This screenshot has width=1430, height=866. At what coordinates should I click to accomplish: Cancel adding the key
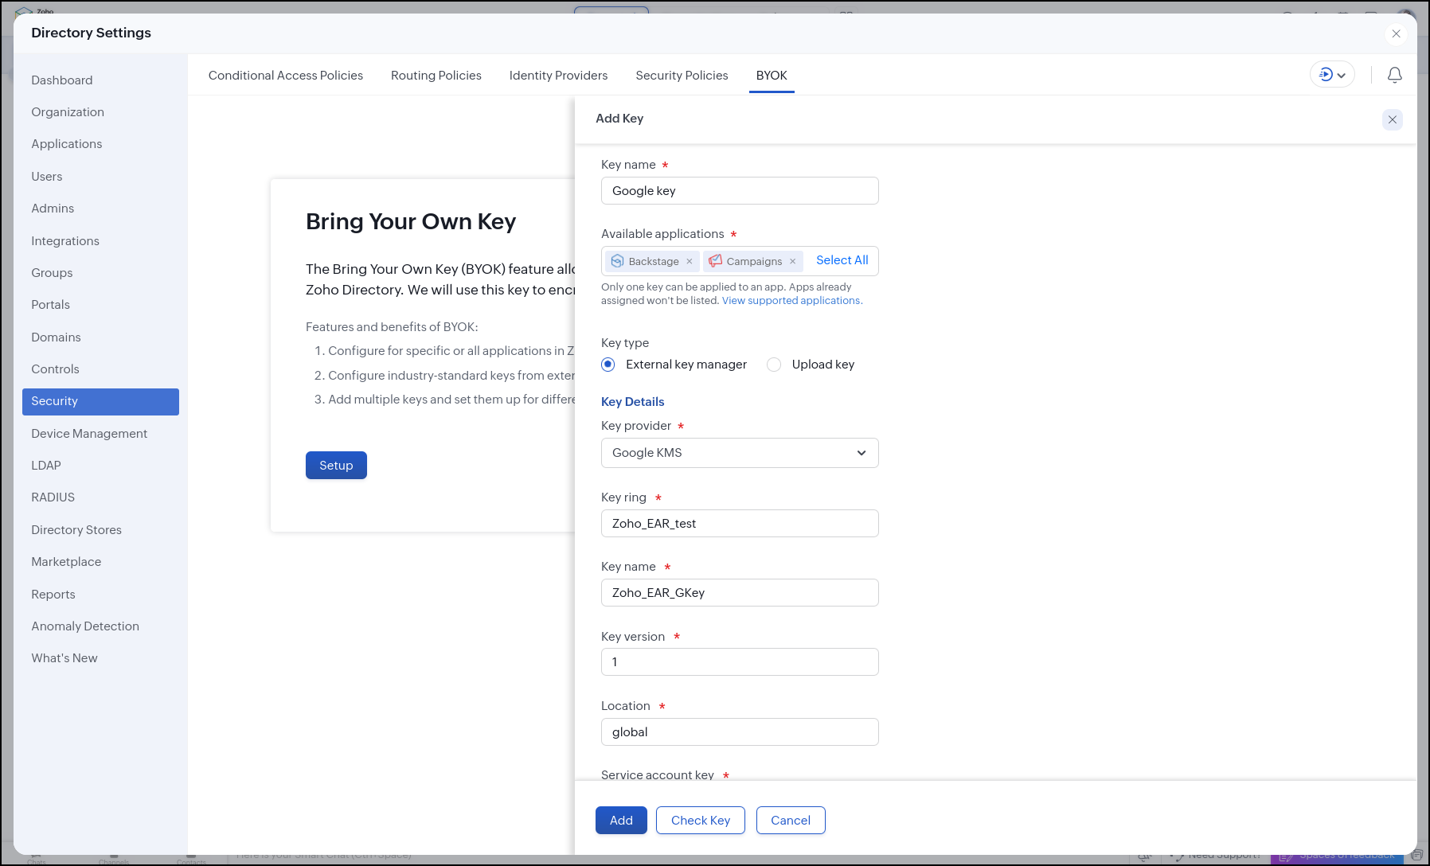coord(791,821)
